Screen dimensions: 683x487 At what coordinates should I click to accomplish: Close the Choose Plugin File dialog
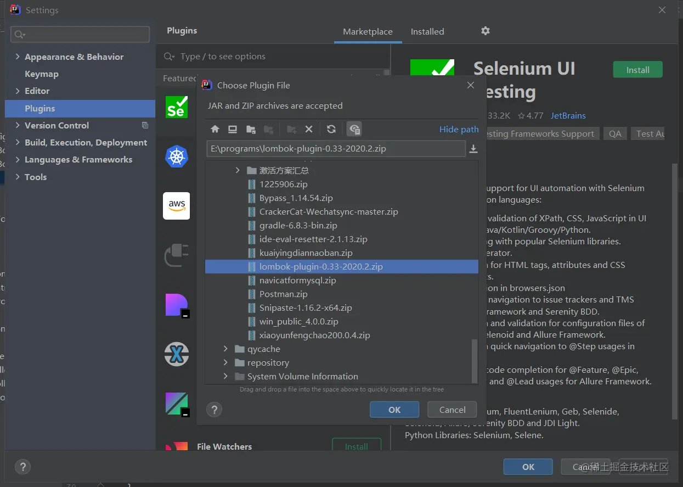point(470,85)
